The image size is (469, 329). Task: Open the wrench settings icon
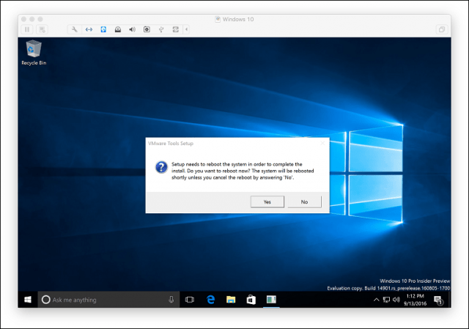[74, 29]
